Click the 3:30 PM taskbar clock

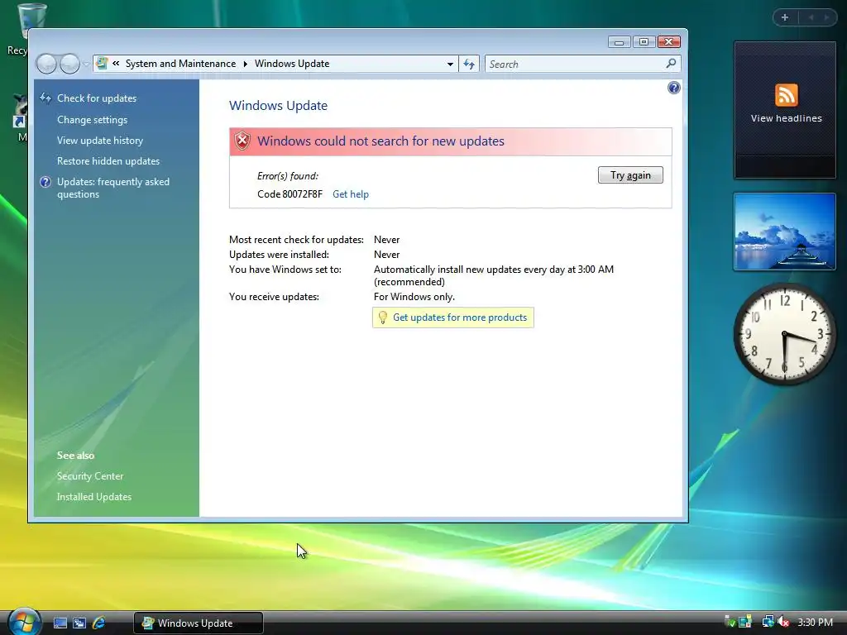[x=815, y=623]
